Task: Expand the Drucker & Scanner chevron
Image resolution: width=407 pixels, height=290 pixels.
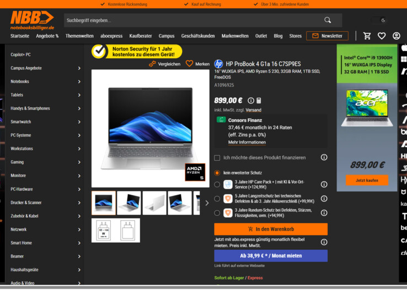Action: [x=79, y=203]
